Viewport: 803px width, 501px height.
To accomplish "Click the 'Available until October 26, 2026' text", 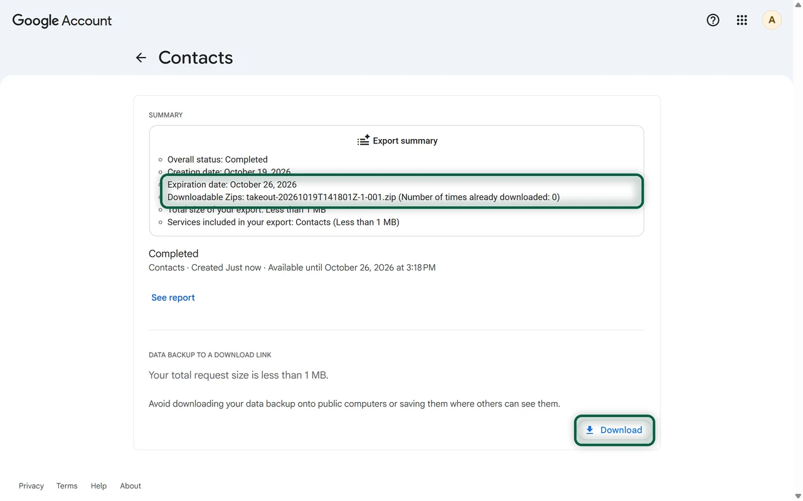I will tap(351, 267).
